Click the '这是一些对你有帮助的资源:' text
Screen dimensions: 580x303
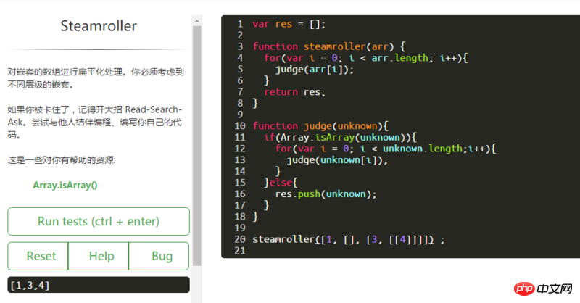[62, 160]
